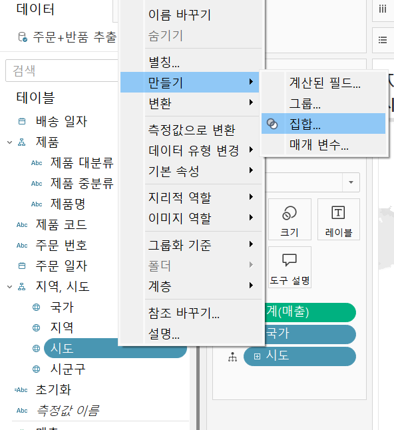Screen dimensions: 394x430
Task: Select 주문 번호 field
Action: [x=61, y=246]
